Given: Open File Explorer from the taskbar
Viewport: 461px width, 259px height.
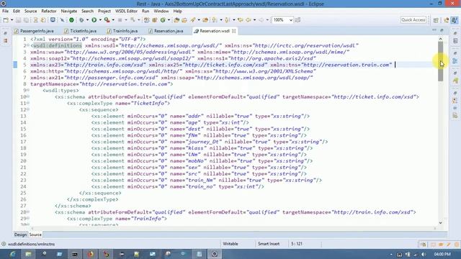Looking at the screenshot, I should [28, 254].
